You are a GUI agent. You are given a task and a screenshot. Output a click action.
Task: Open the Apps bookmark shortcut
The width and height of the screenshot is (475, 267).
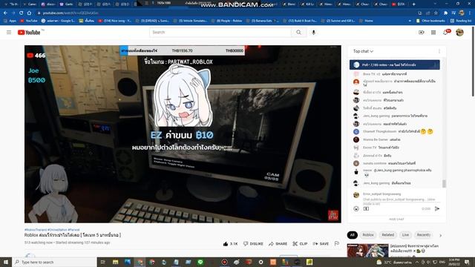[10, 21]
